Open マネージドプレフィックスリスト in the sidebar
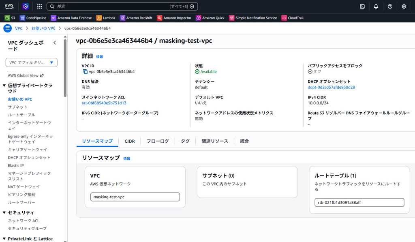Screen dimensions: 415x242 29,176
